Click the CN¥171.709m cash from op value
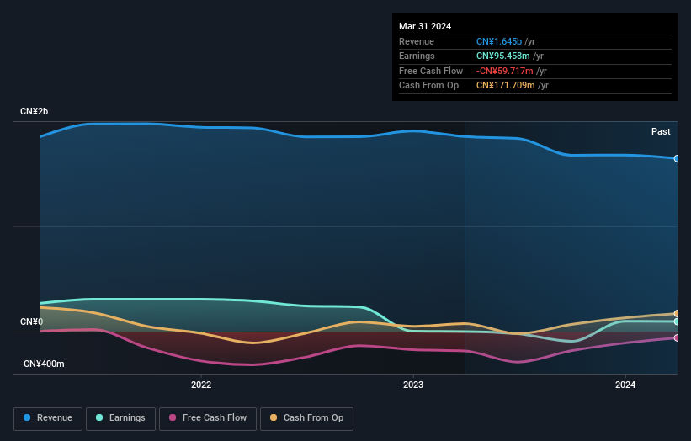This screenshot has width=691, height=441. 506,86
